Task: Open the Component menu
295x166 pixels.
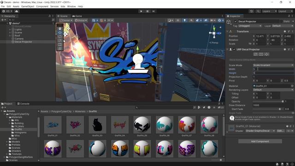Action: coord(42,6)
